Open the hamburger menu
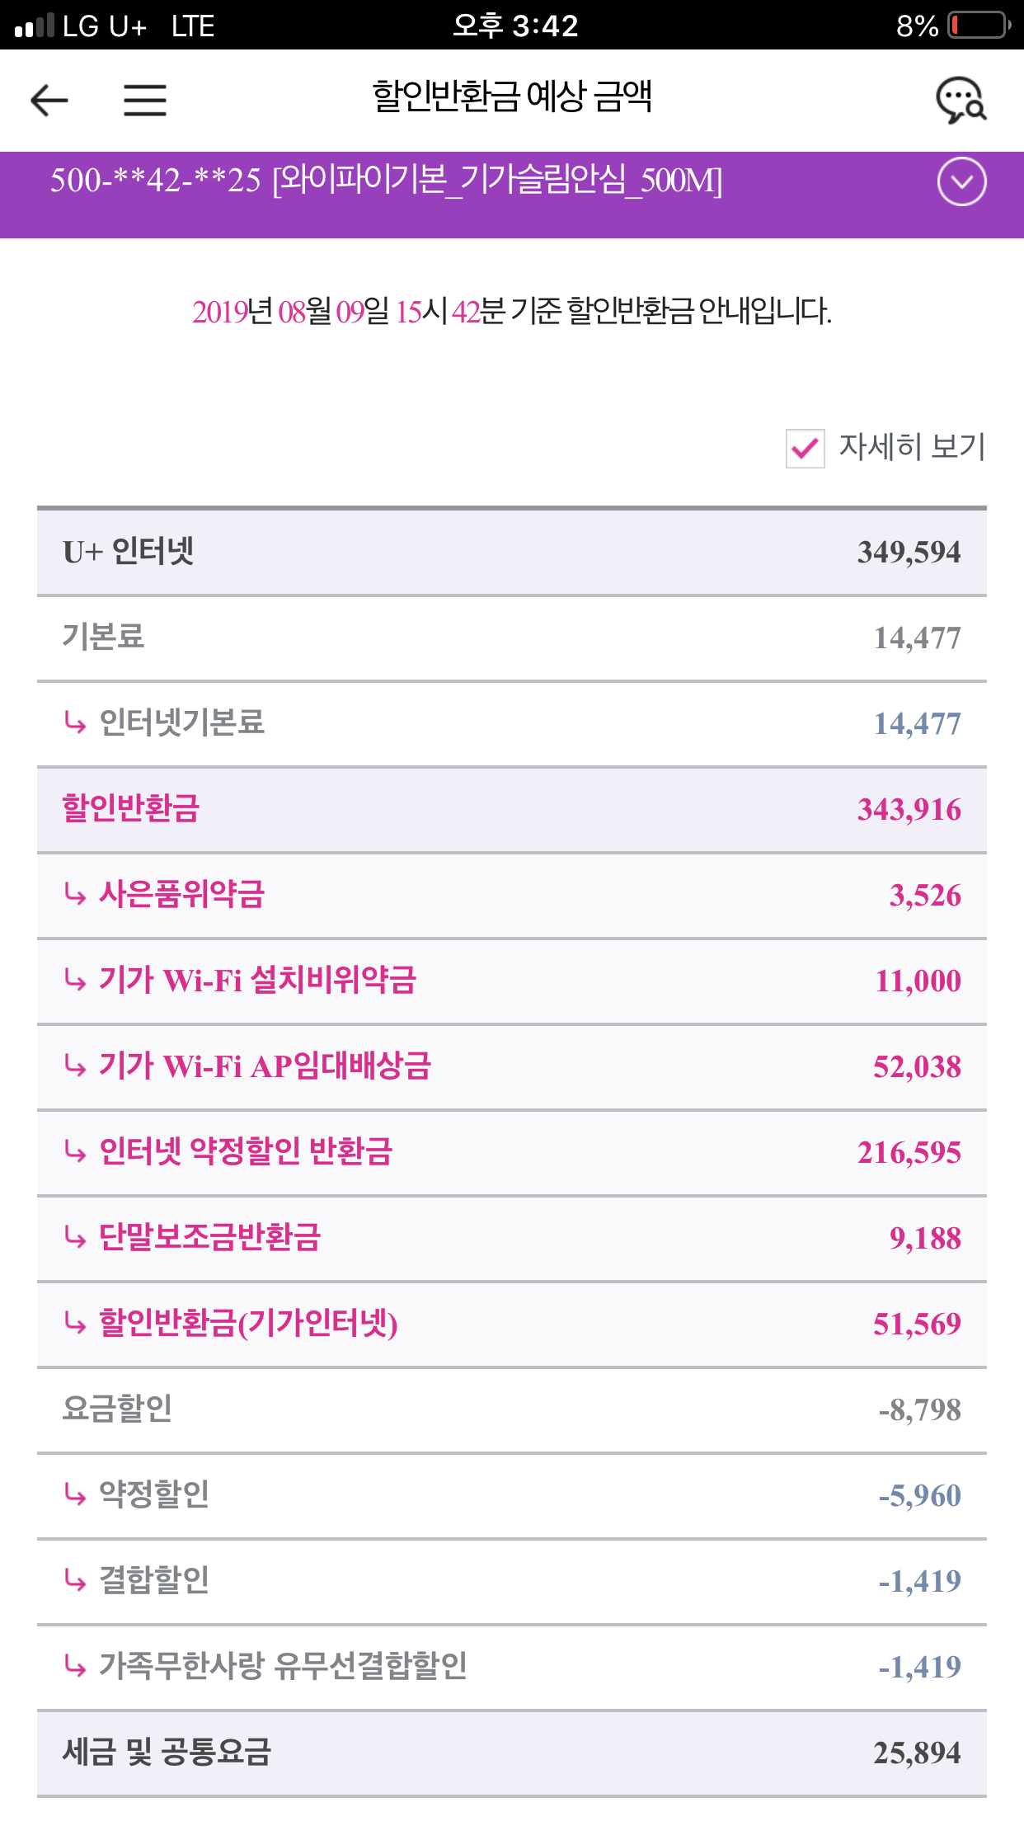1024x1821 pixels. pos(145,101)
